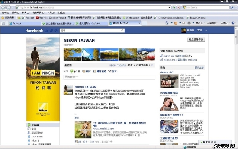The image size is (238, 149).
Task: Click 顯示全部 in the sponsored section
Action: (199, 67)
